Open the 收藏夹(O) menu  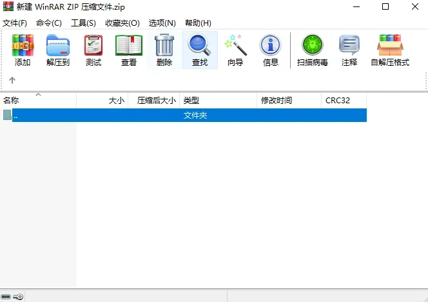click(x=122, y=23)
